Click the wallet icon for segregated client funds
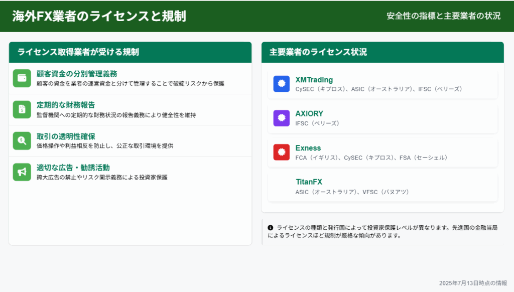 22,78
